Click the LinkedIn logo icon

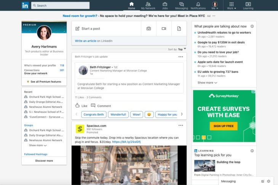pos(25,5)
